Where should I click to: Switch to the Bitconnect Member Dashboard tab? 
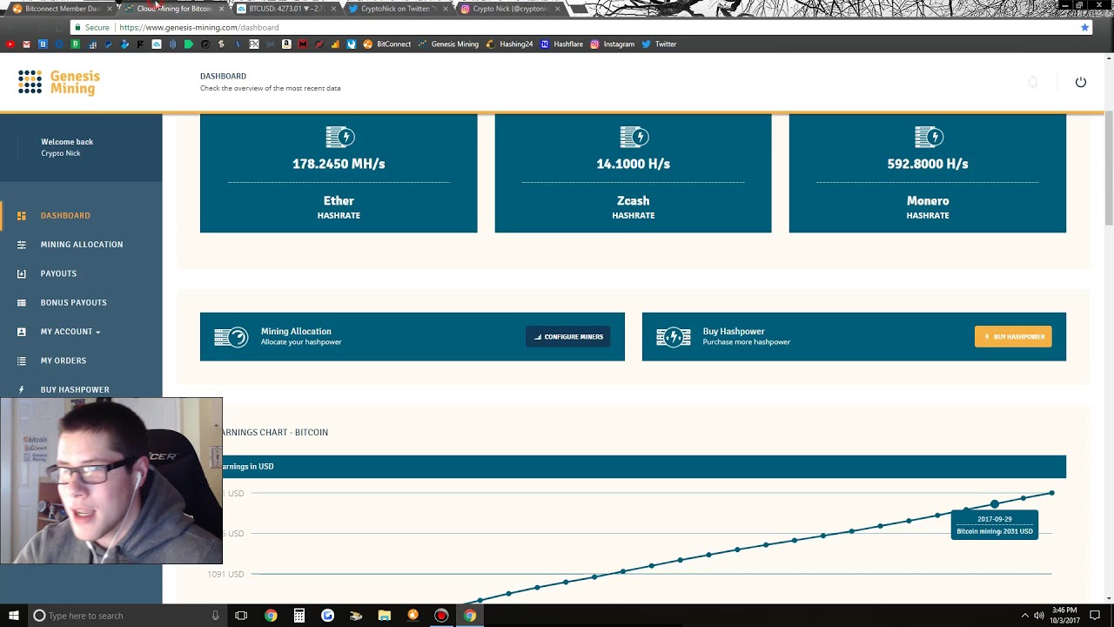click(61, 9)
